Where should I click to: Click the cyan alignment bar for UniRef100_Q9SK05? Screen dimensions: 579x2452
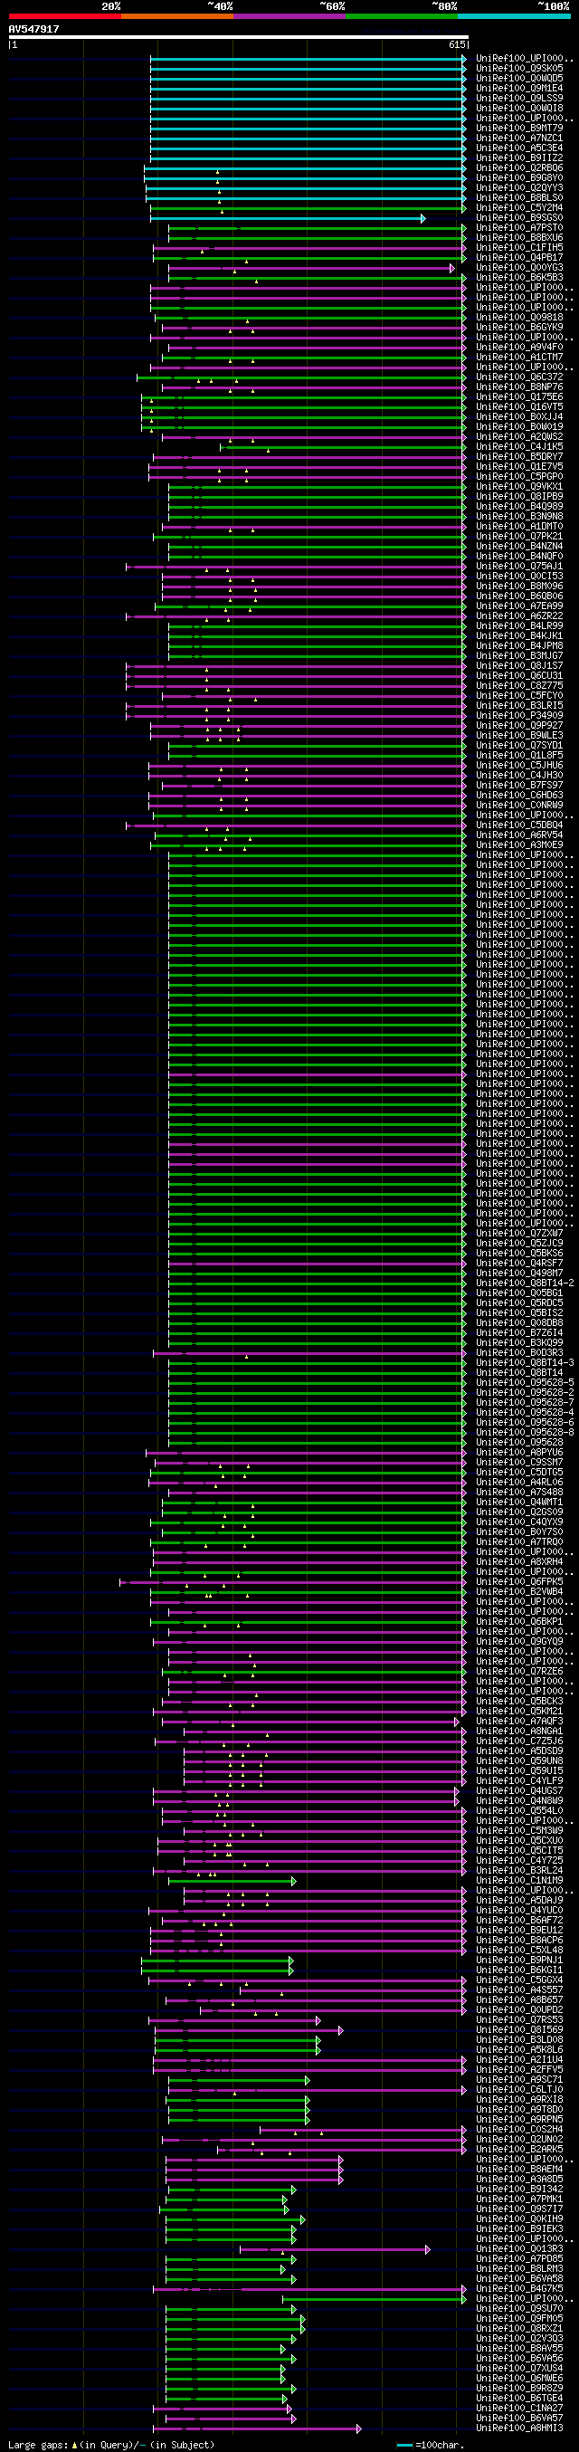[x=308, y=69]
